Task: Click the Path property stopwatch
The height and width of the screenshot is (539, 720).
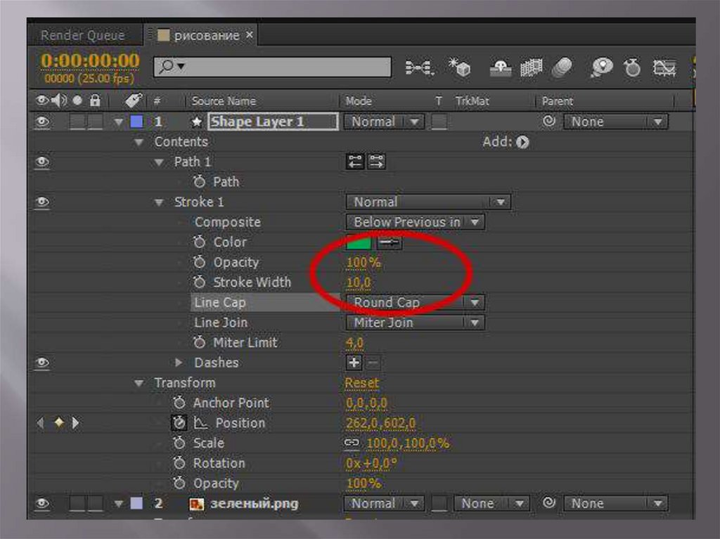Action: 199,181
